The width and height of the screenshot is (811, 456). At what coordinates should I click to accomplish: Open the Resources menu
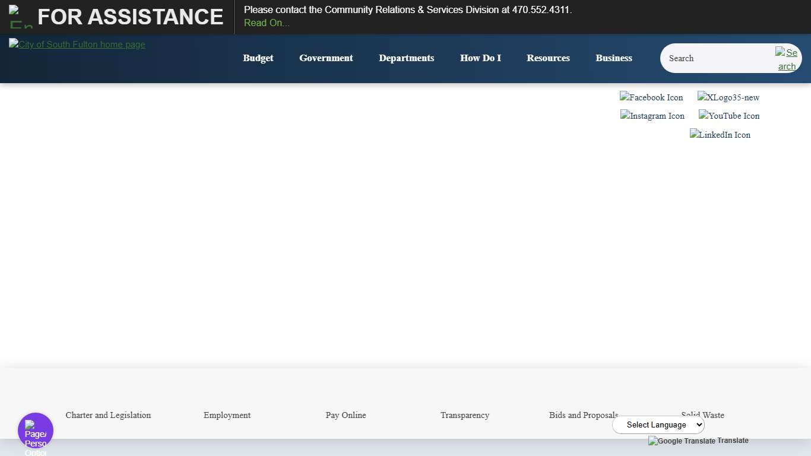click(x=548, y=58)
